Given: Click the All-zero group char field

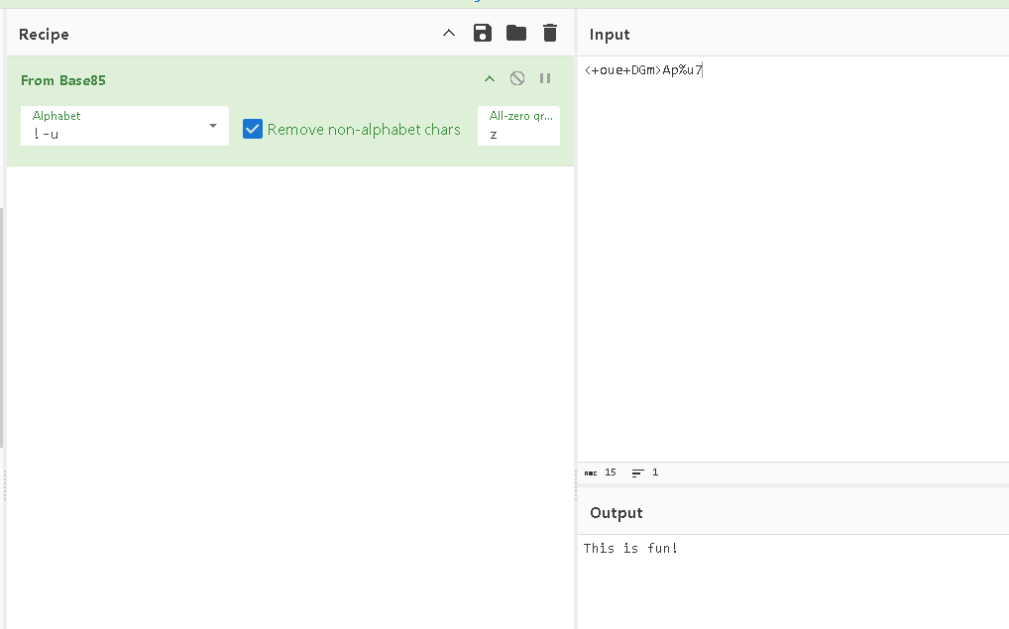Looking at the screenshot, I should (518, 134).
